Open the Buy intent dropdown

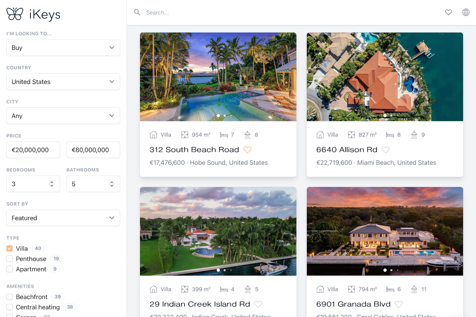63,48
